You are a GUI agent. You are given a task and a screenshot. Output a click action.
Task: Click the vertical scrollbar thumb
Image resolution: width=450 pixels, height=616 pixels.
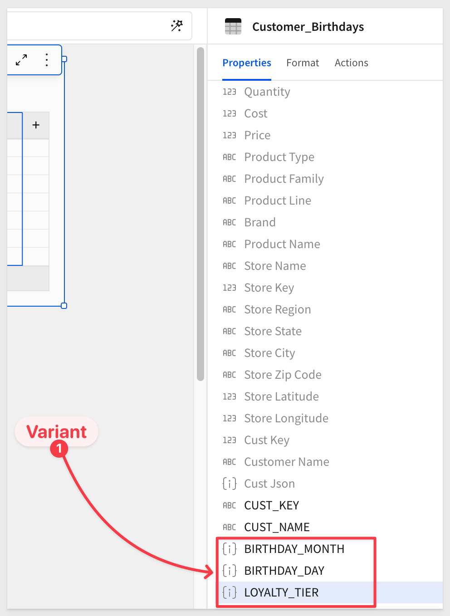coord(201,214)
